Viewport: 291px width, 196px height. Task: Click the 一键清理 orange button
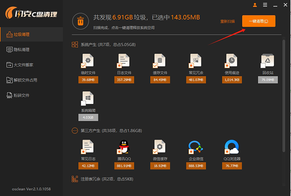(x=259, y=21)
